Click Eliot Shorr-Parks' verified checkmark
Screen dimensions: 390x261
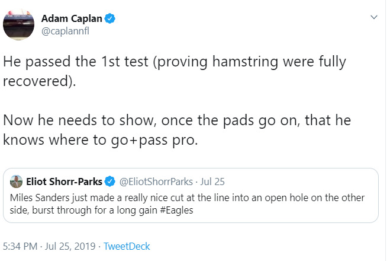pyautogui.click(x=109, y=182)
